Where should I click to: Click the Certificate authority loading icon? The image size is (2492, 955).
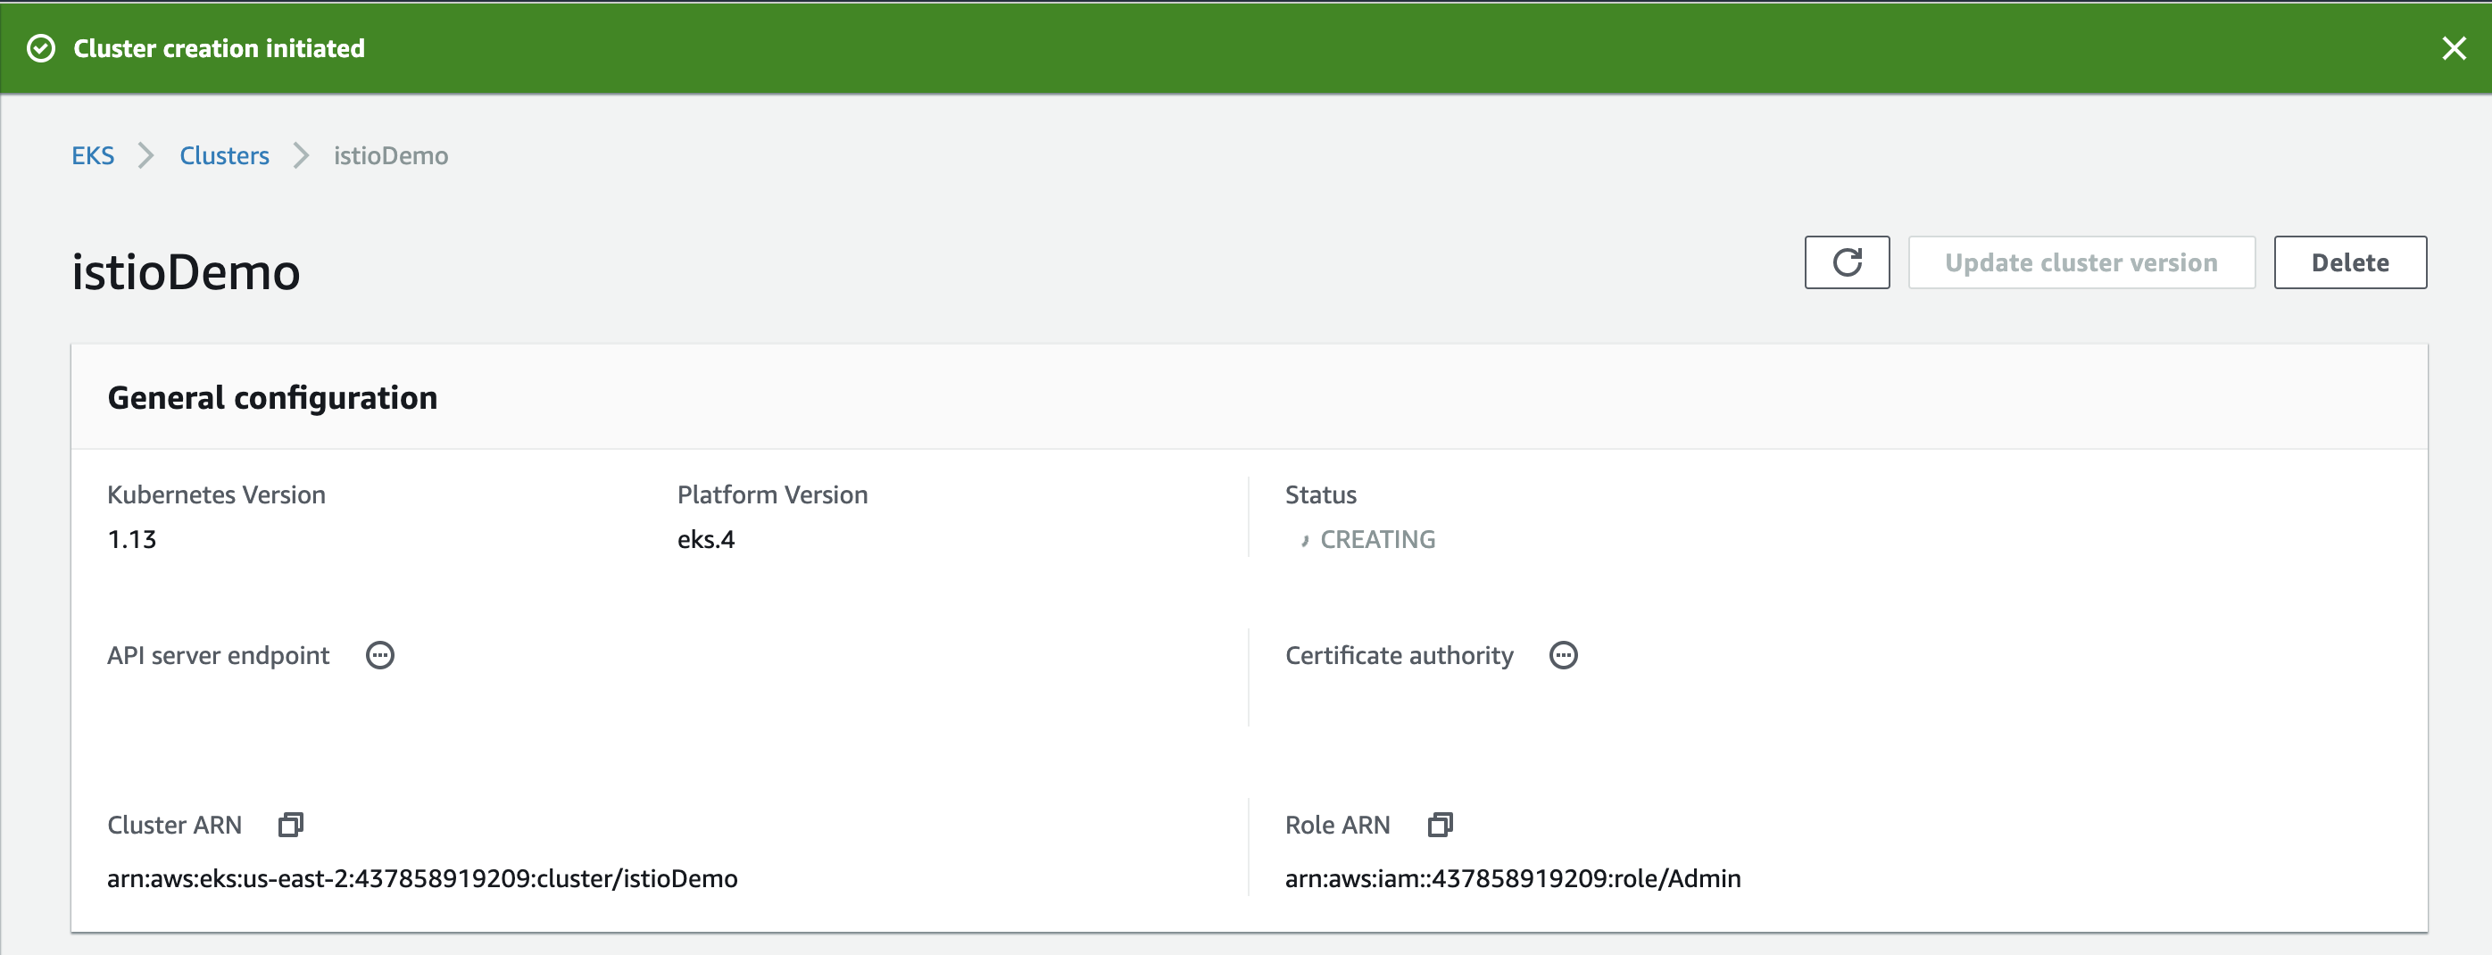(x=1564, y=655)
